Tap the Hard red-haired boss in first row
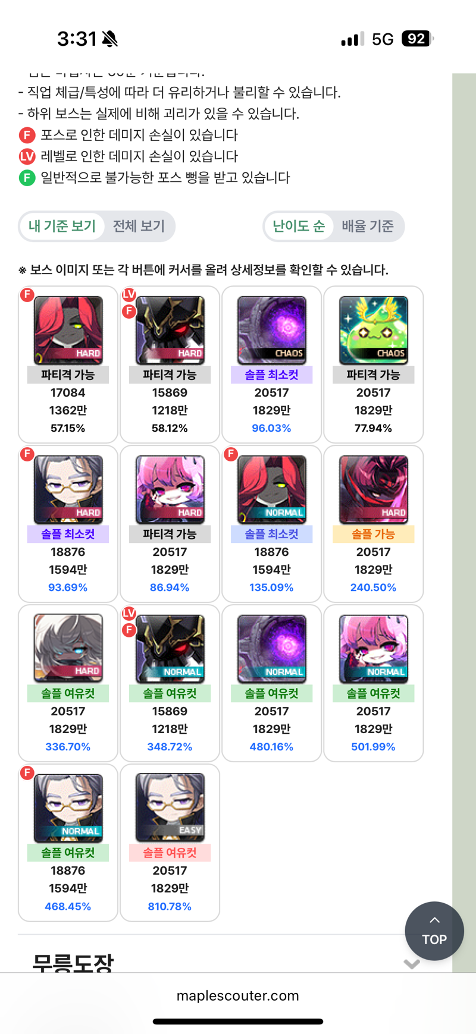Image resolution: width=476 pixels, height=1034 pixels. coord(68,330)
